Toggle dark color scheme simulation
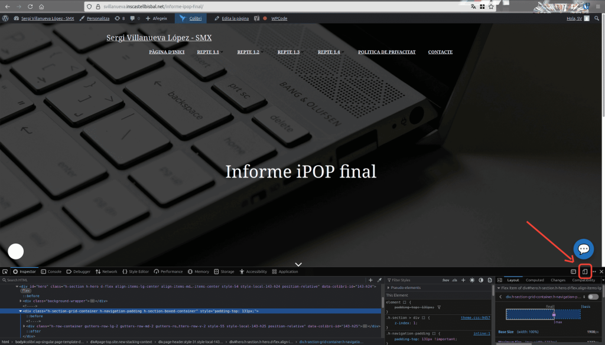Screen dimensions: 605x345 click(480, 280)
